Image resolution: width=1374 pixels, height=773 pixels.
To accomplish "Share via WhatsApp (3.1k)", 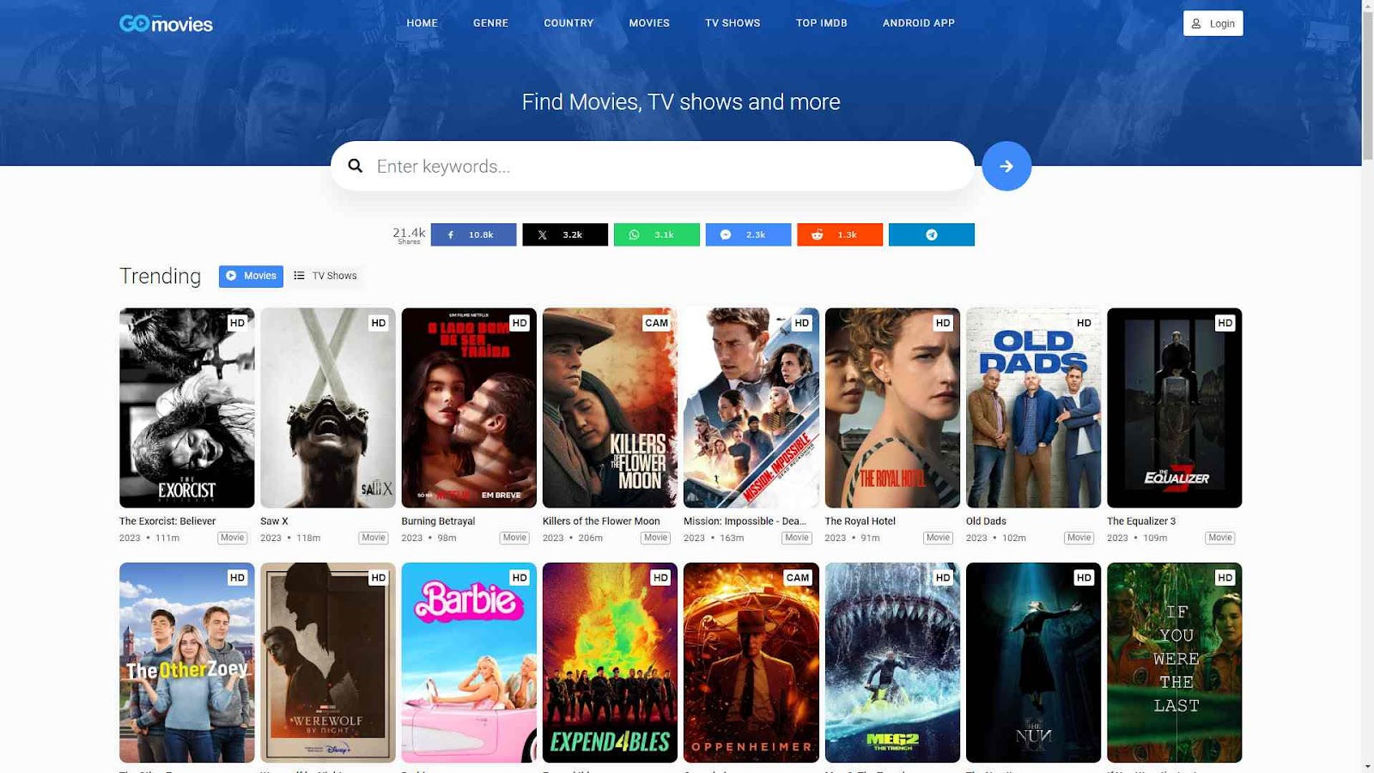I will click(657, 234).
